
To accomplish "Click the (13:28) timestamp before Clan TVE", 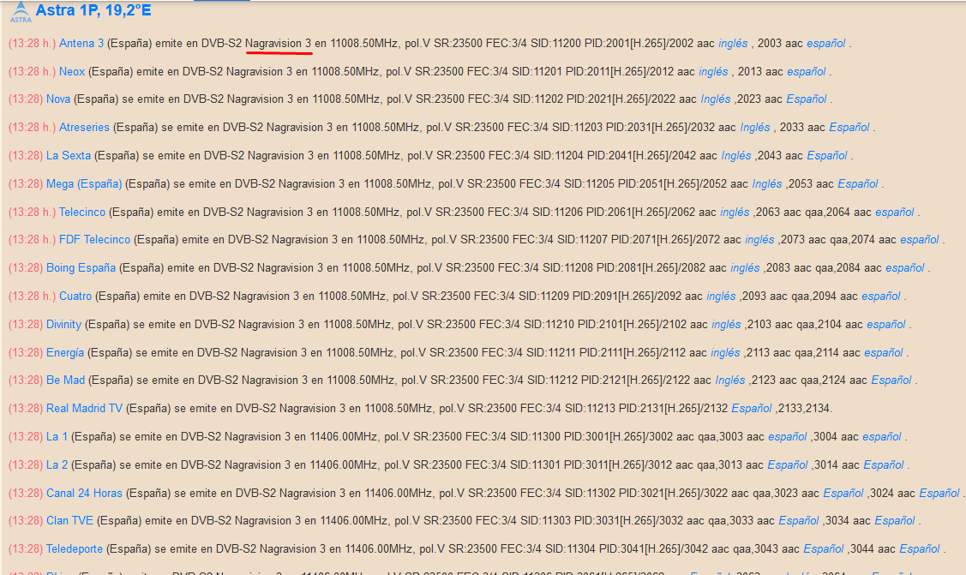I will click(26, 521).
